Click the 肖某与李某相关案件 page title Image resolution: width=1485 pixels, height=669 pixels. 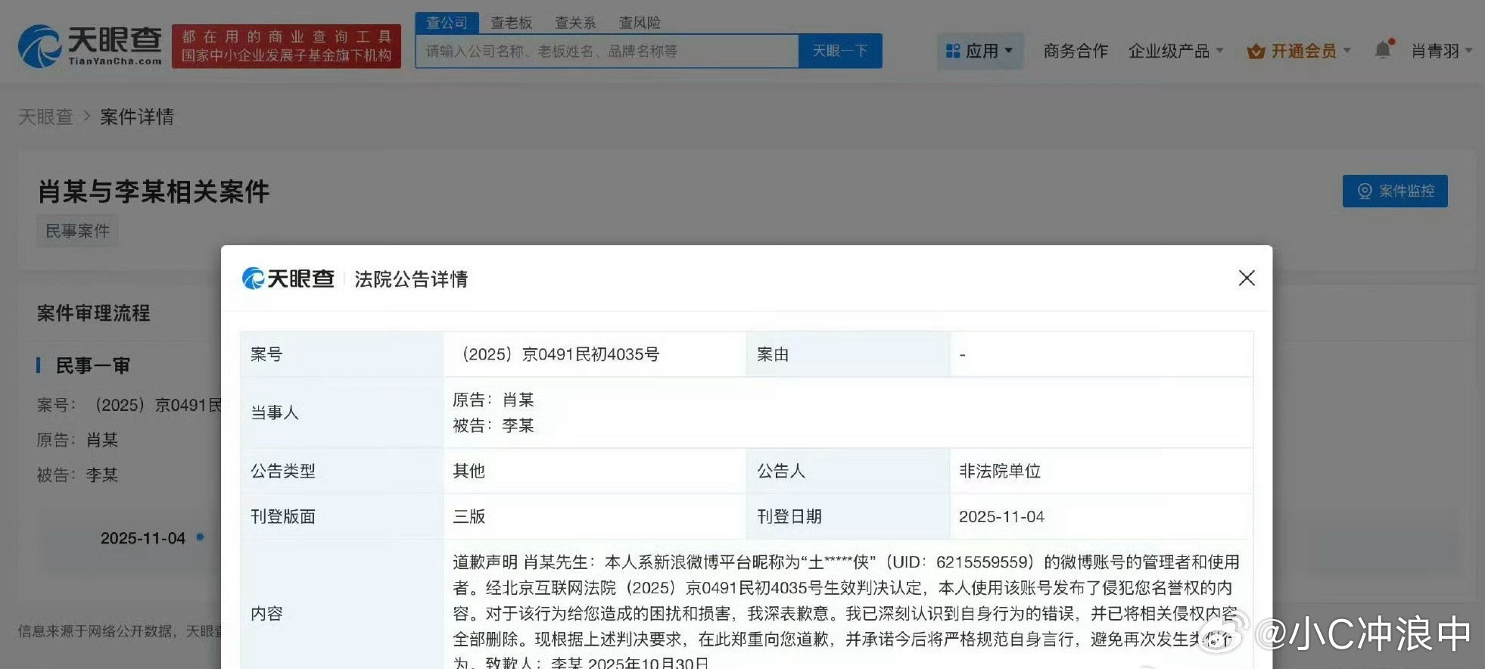tap(154, 191)
